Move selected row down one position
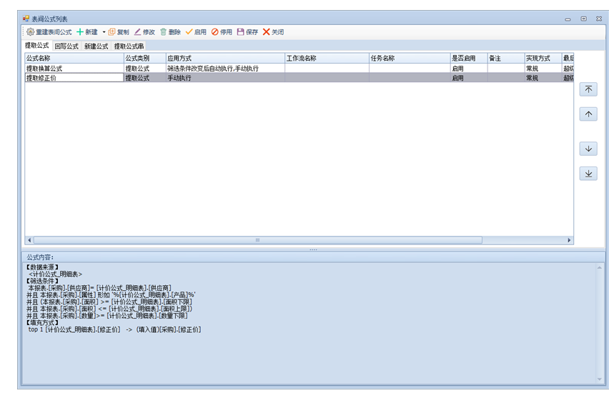 click(588, 149)
